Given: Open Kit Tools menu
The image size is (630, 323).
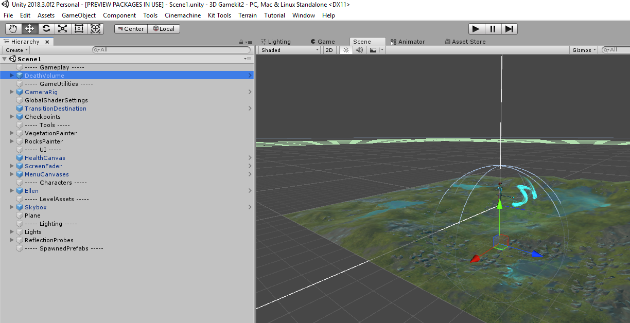Looking at the screenshot, I should pyautogui.click(x=220, y=15).
